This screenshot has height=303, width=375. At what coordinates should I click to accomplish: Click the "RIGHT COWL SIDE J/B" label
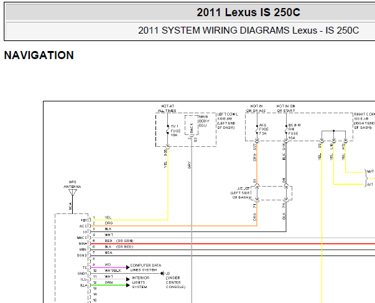[x=364, y=121]
